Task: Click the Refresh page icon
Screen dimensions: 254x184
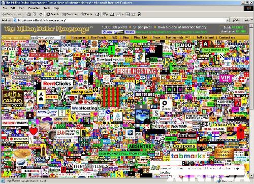Action: (x=35, y=15)
